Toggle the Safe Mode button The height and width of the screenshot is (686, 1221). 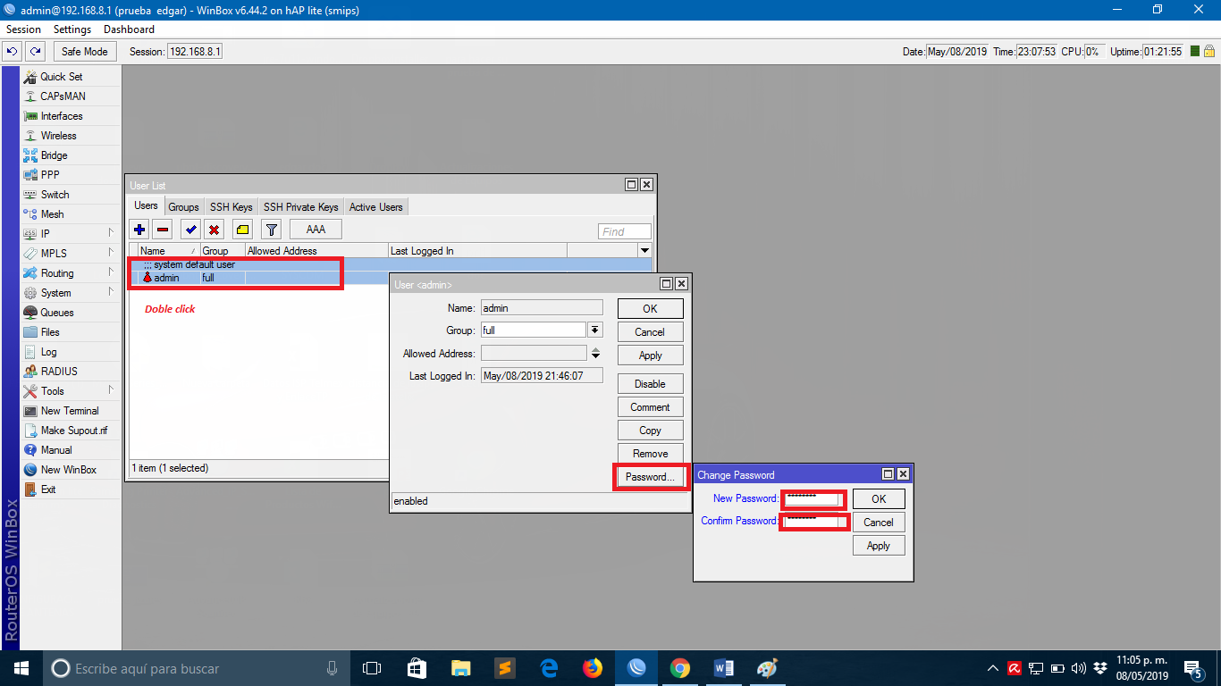85,52
